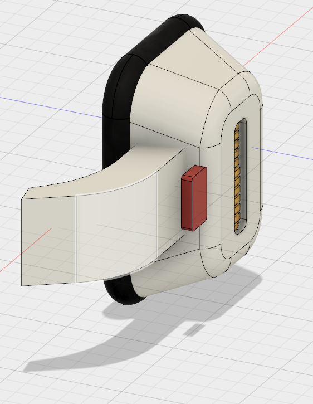Pick the gold connector pins inside the slot
The image size is (313, 404).
click(237, 178)
